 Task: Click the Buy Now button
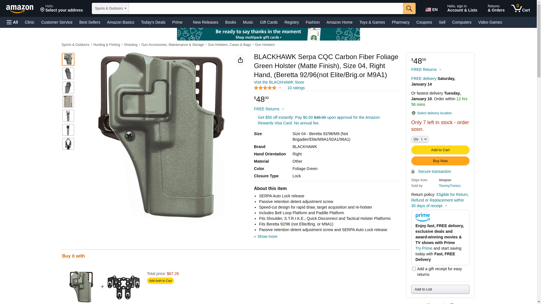coord(440,161)
